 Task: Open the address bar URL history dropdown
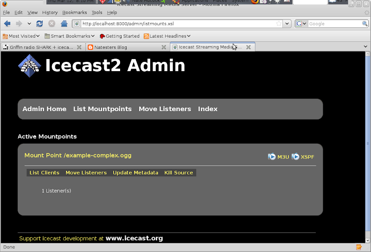(x=287, y=24)
